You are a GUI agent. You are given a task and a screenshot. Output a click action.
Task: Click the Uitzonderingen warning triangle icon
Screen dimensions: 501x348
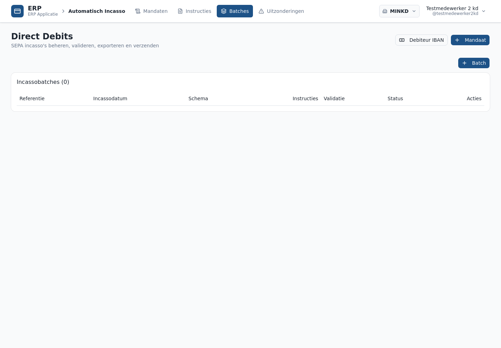[x=261, y=11]
